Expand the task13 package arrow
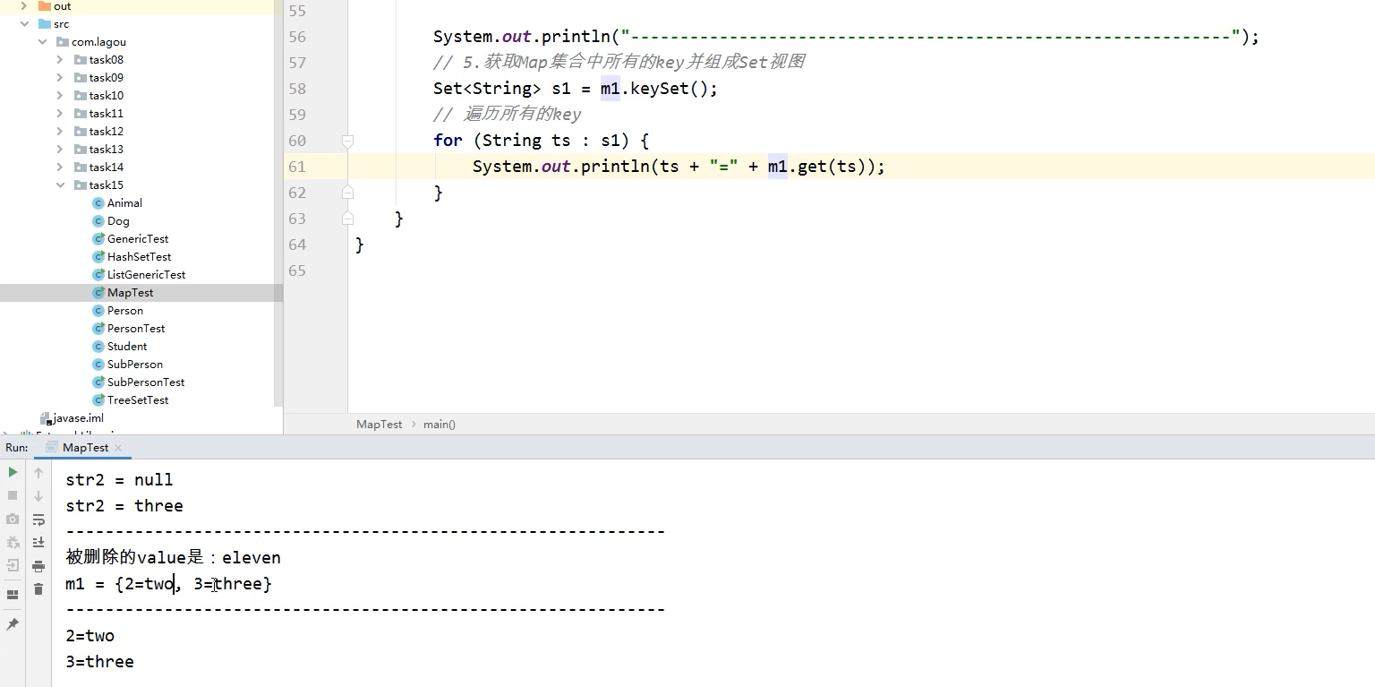Viewport: 1375px width, 687px height. pyautogui.click(x=60, y=150)
